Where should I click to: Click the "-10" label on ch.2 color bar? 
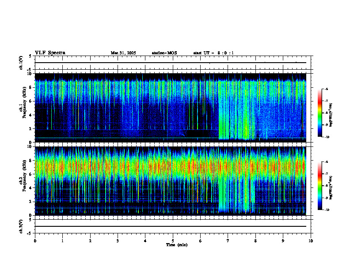tap(327, 210)
